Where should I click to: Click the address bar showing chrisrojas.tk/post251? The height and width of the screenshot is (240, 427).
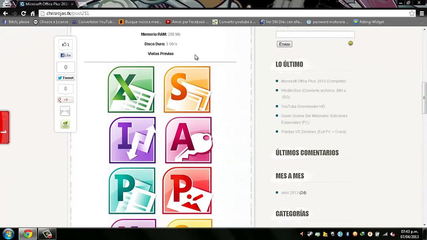224,13
